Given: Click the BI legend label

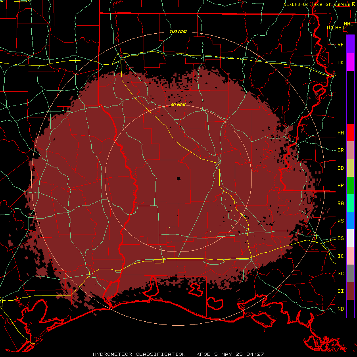Looking at the screenshot, I should click(x=340, y=291).
